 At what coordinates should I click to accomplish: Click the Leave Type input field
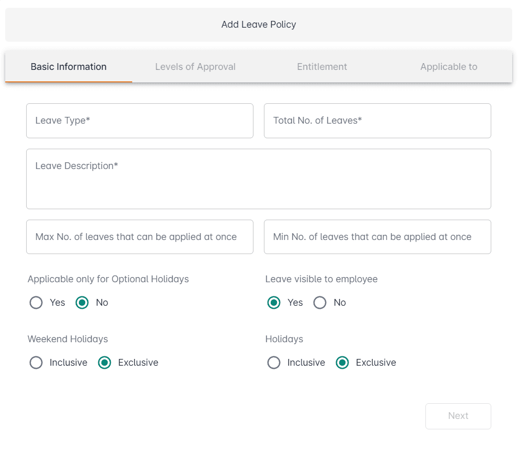(x=140, y=121)
